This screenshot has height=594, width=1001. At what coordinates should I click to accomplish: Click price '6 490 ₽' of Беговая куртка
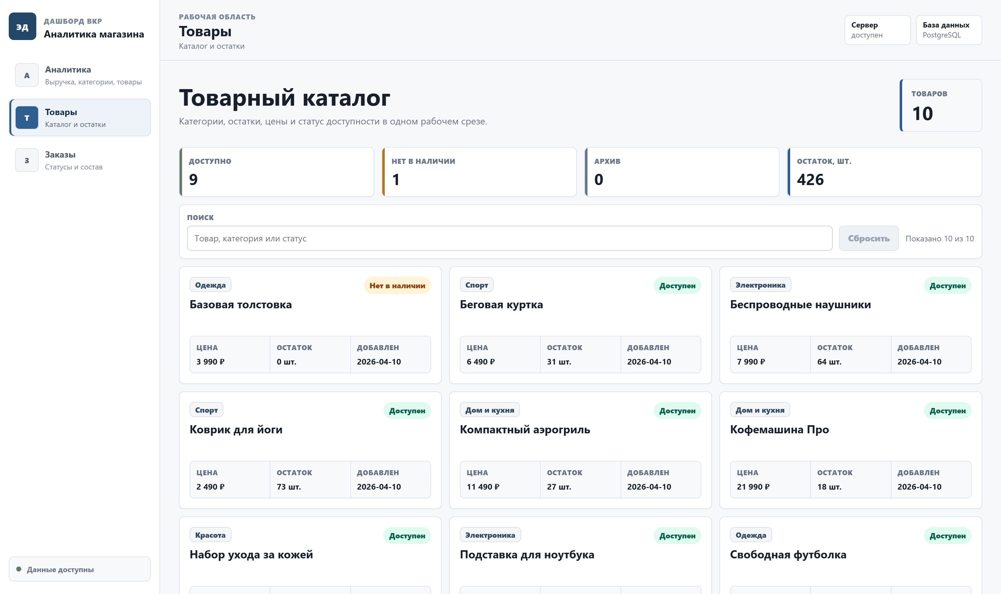click(480, 361)
